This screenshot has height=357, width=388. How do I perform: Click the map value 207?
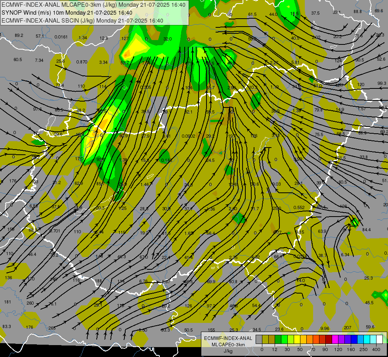point(348,328)
